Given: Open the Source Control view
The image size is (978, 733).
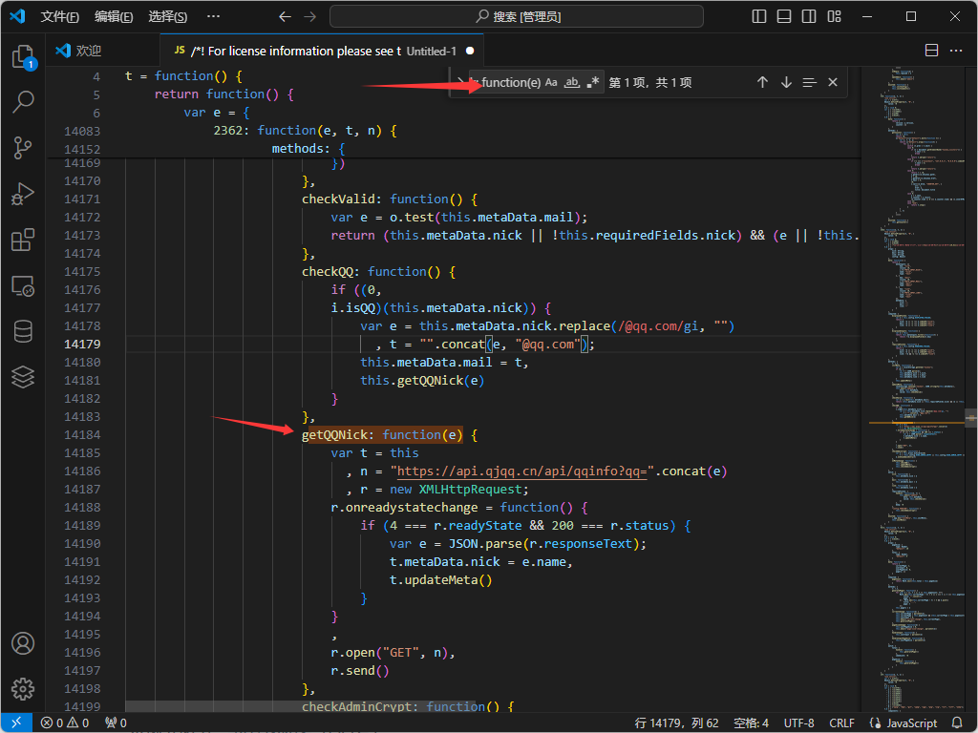Looking at the screenshot, I should pyautogui.click(x=23, y=147).
